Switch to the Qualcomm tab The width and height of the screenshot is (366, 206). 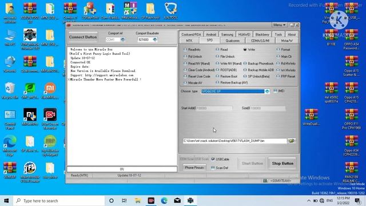(x=233, y=41)
